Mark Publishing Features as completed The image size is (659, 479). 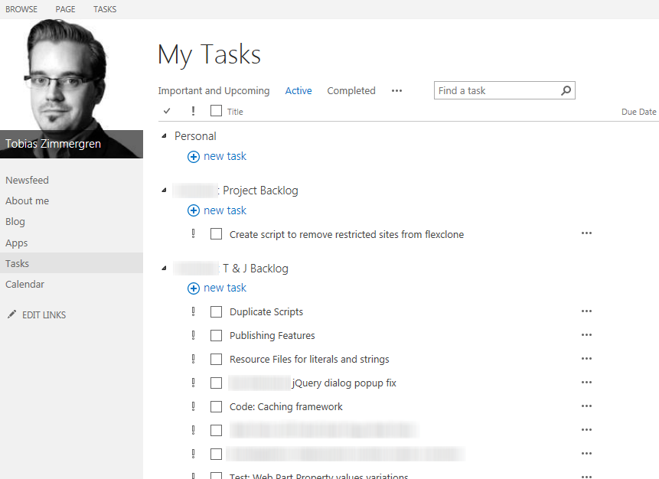[216, 334]
